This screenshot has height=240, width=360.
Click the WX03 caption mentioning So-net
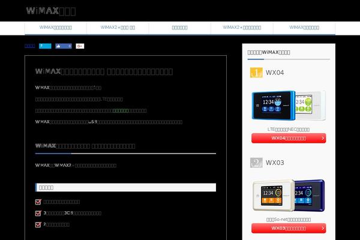289,220
